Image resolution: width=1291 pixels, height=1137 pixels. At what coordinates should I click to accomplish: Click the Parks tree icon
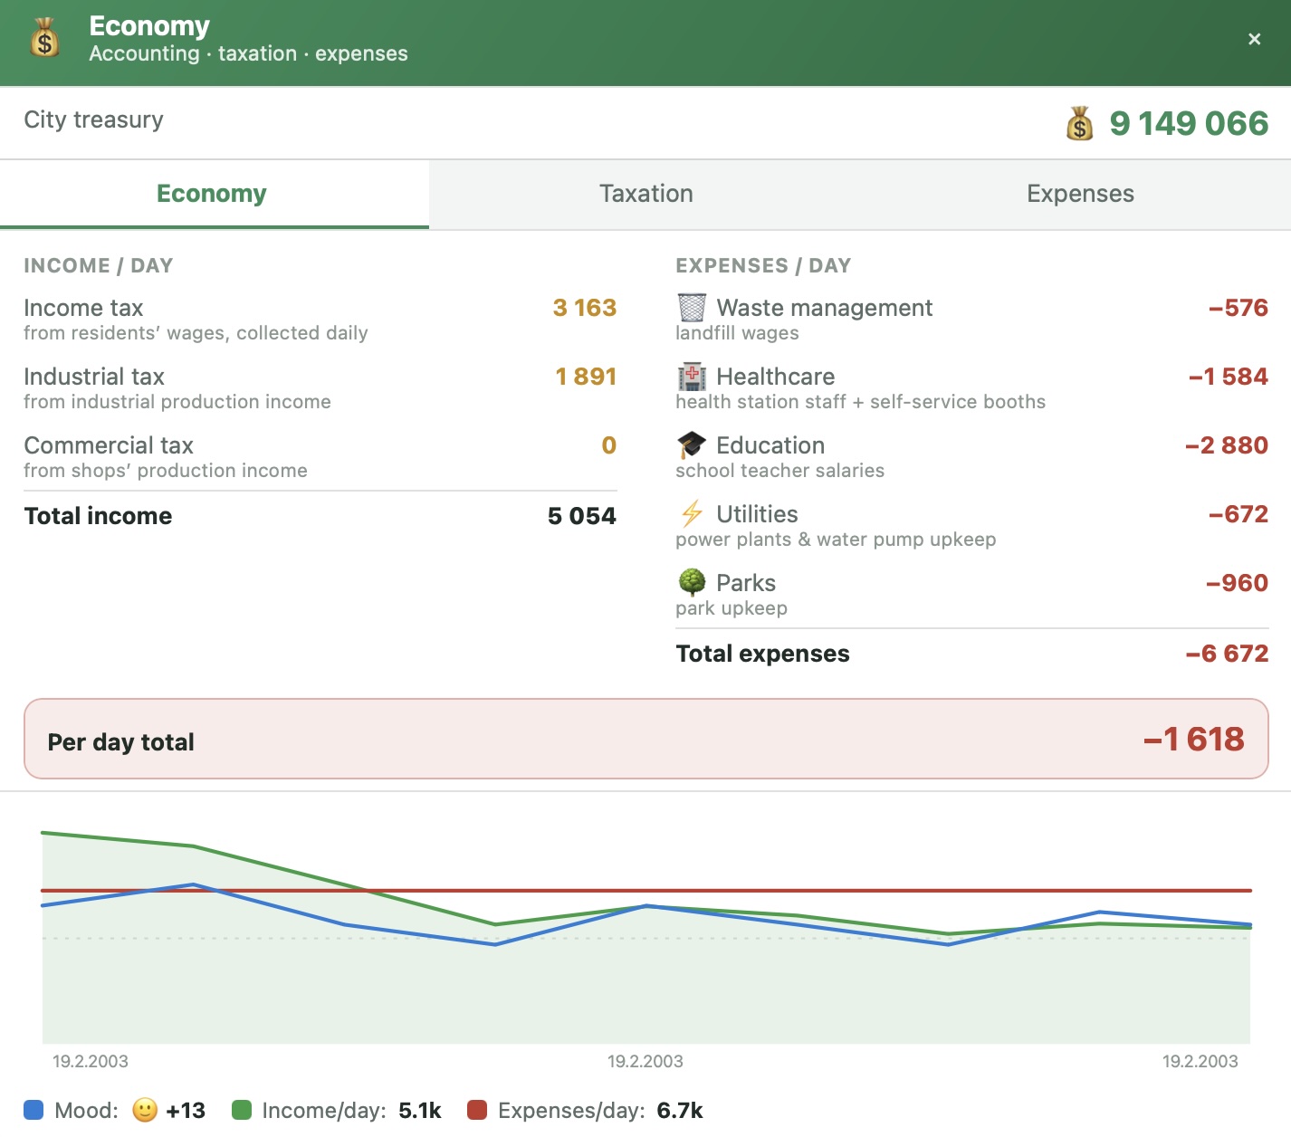tap(692, 582)
